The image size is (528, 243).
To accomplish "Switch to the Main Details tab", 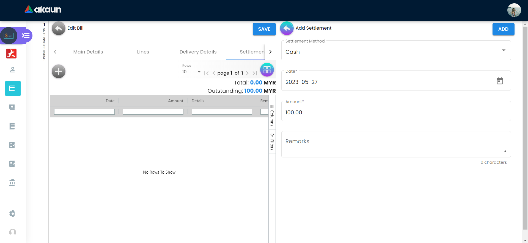I will click(x=88, y=52).
